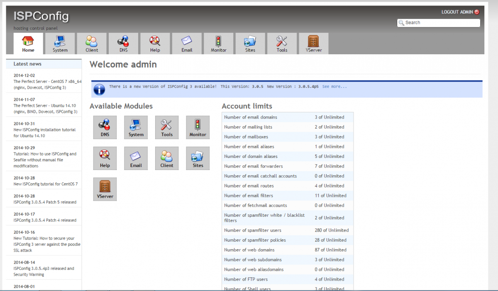Open the Email module under Available Modules
The image size is (498, 291).
click(x=136, y=158)
